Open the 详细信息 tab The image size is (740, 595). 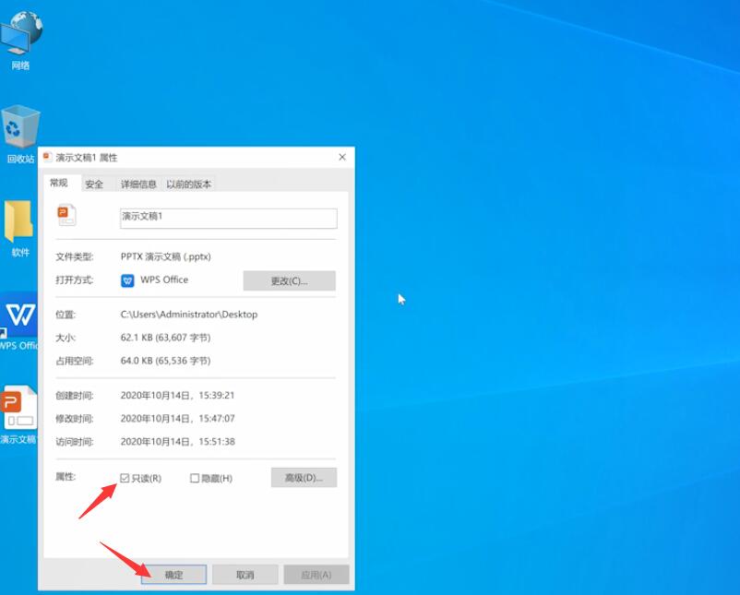[138, 184]
